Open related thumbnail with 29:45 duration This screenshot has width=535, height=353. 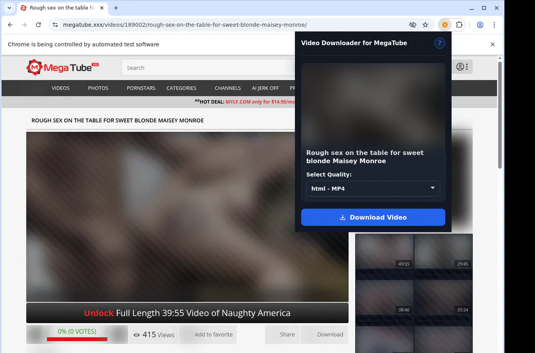tap(443, 251)
